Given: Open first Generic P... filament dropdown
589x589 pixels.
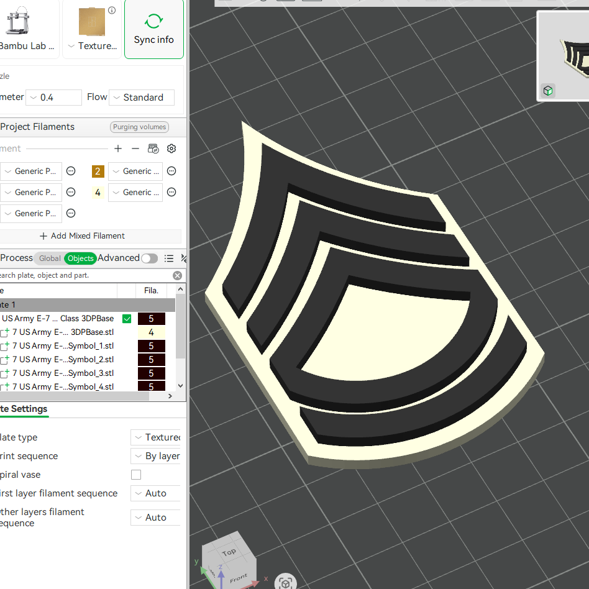Looking at the screenshot, I should click(31, 171).
